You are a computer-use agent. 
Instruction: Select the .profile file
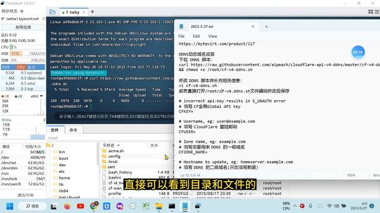tap(114, 193)
